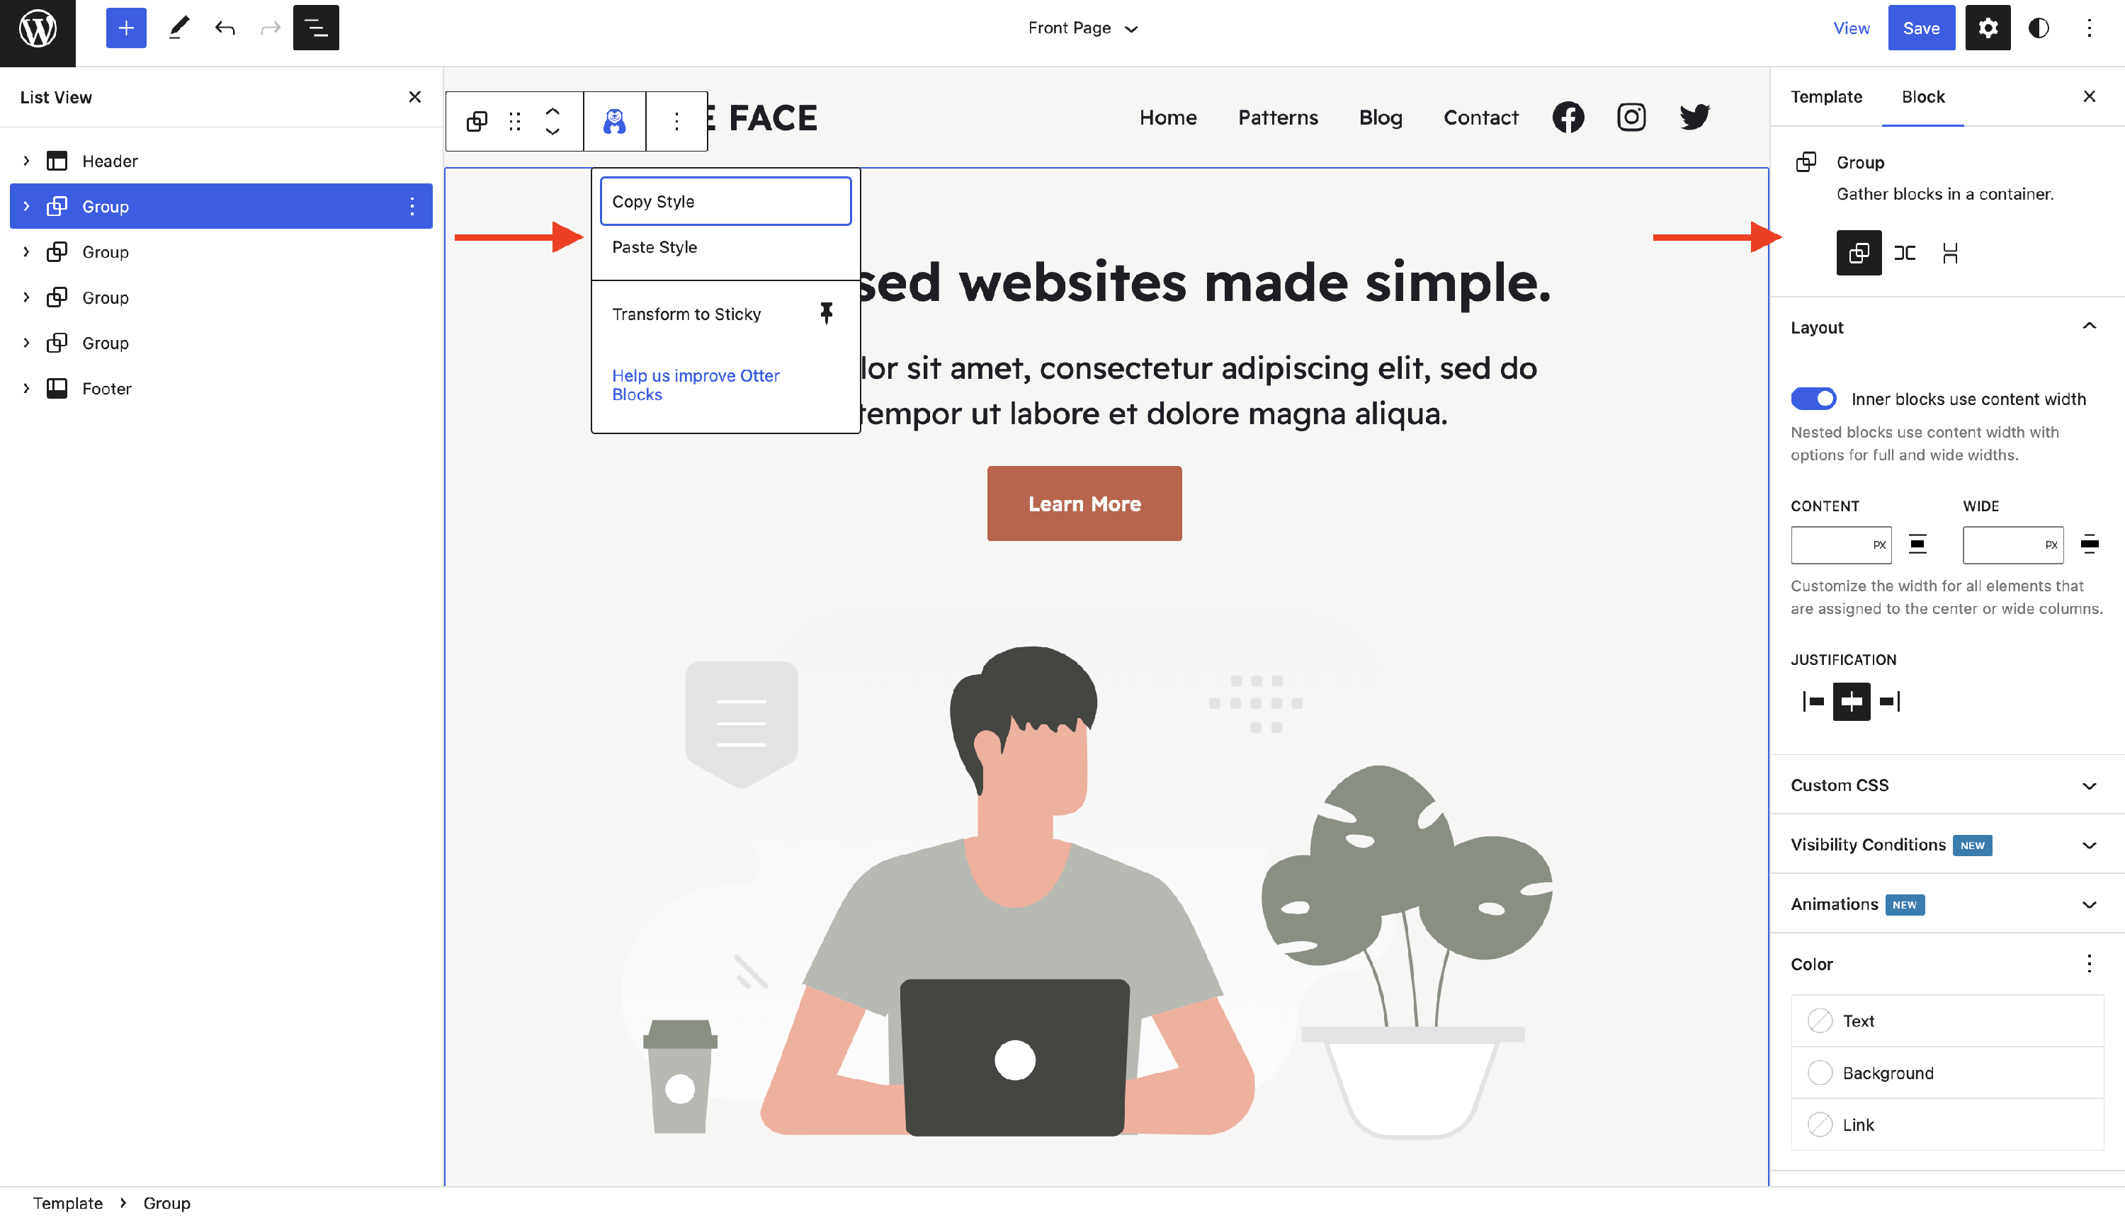The image size is (2125, 1218).
Task: Click the Save button
Action: pyautogui.click(x=1920, y=28)
